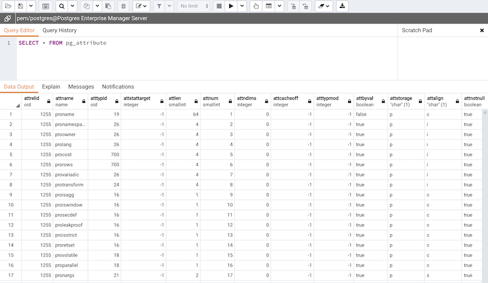Click the Explain Analyze window icon
488x283 pixels.
[268, 6]
